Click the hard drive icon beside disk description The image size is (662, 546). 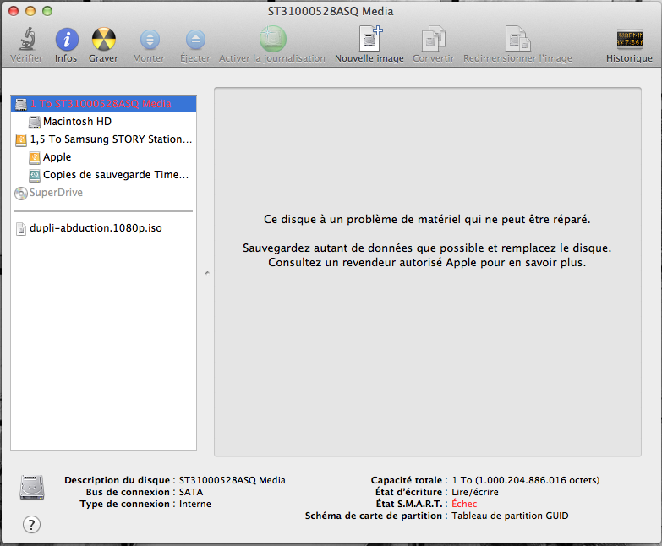coord(32,488)
